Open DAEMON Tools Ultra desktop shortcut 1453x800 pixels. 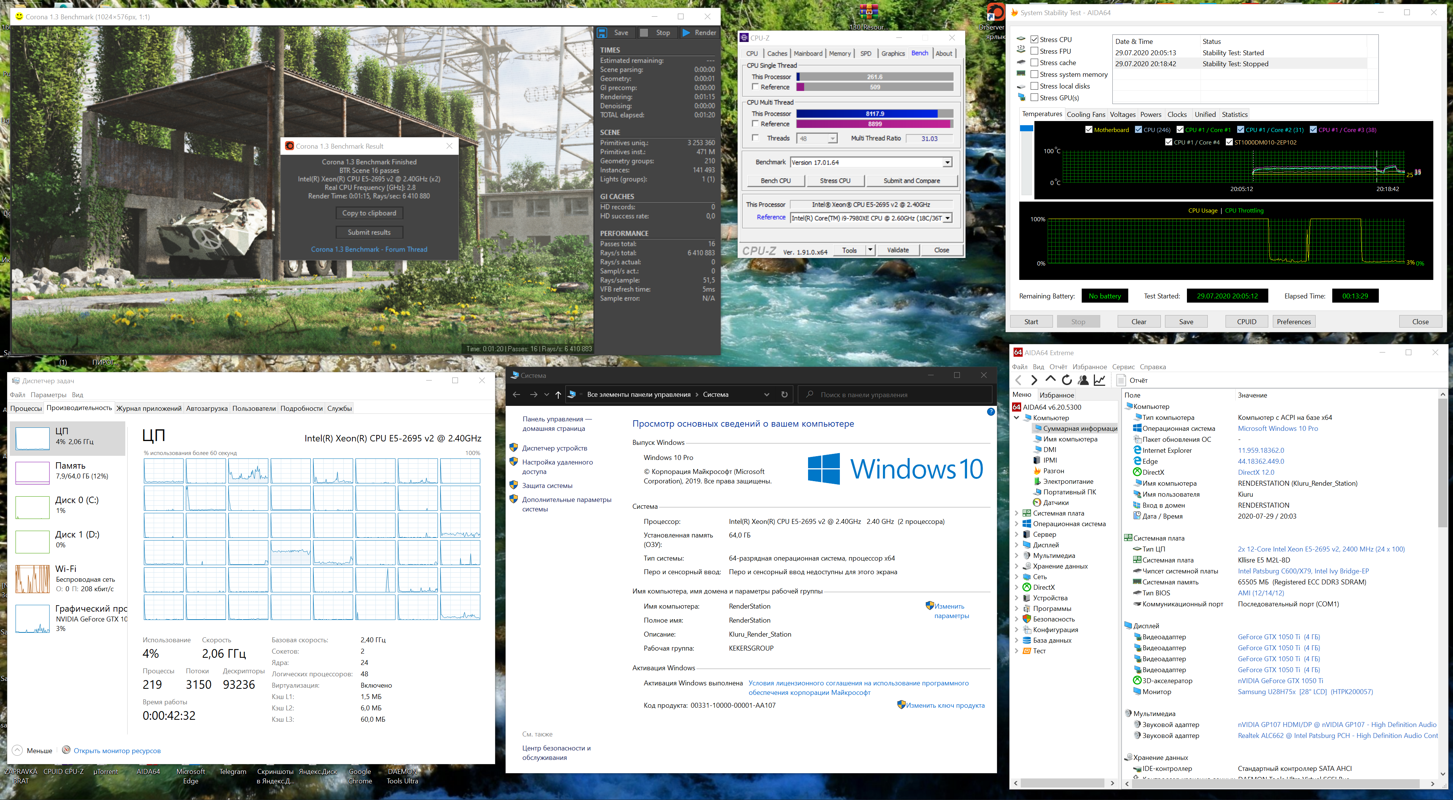pyautogui.click(x=402, y=776)
